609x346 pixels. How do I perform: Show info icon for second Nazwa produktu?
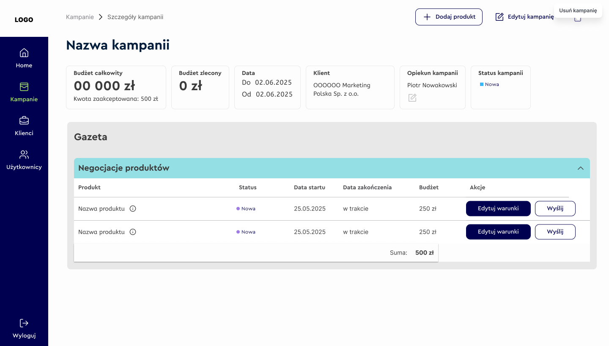133,232
